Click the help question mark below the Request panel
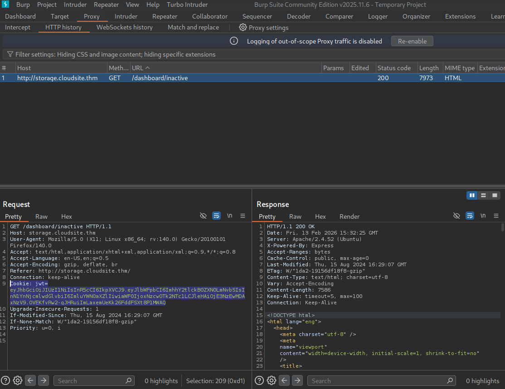Screen dimensions: 505x389 [5, 380]
